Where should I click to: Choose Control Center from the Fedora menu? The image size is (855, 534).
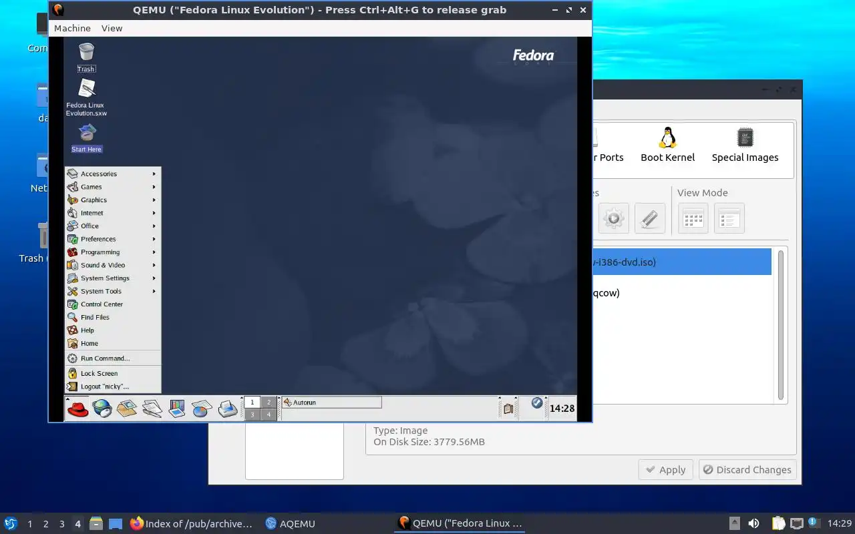point(112,304)
